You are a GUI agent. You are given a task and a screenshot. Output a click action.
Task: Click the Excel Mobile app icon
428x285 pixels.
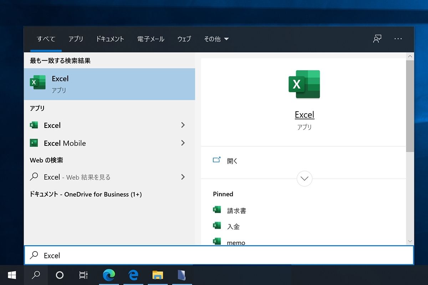34,143
